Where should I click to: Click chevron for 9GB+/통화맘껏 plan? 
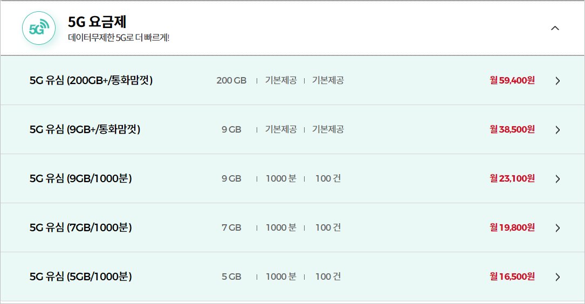[x=558, y=130]
